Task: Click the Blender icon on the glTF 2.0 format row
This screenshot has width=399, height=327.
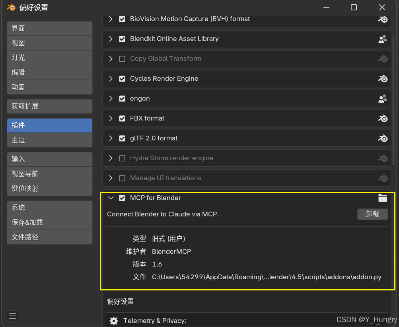Action: tap(382, 138)
